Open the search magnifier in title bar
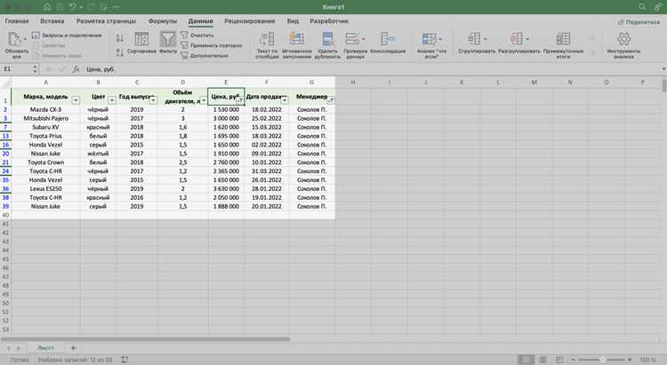The image size is (667, 365). [642, 7]
